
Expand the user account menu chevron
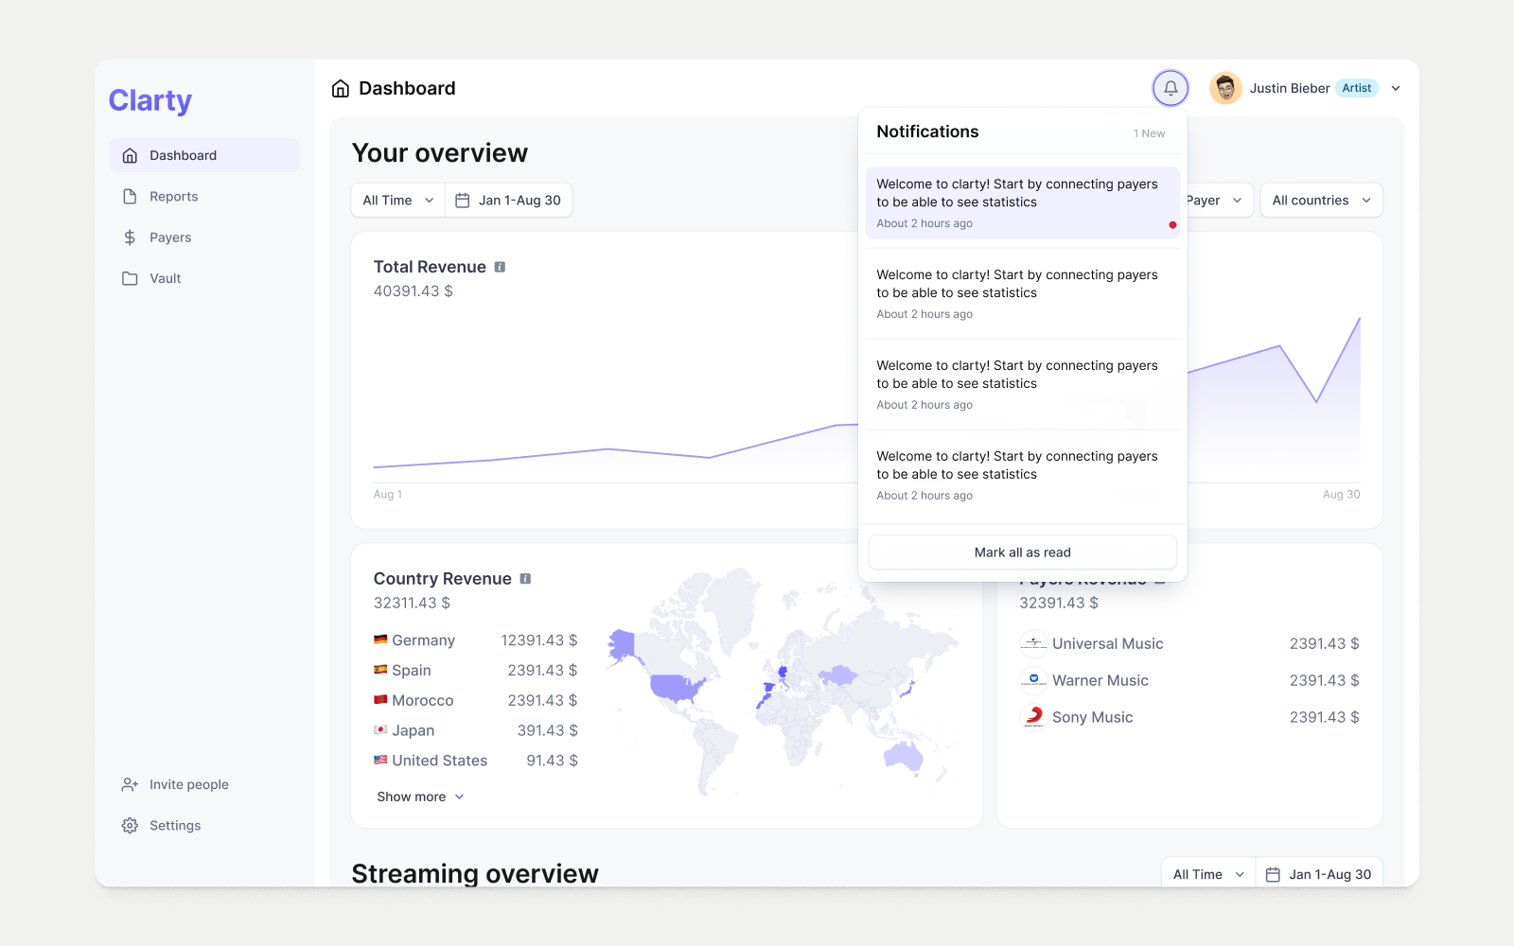coord(1396,88)
